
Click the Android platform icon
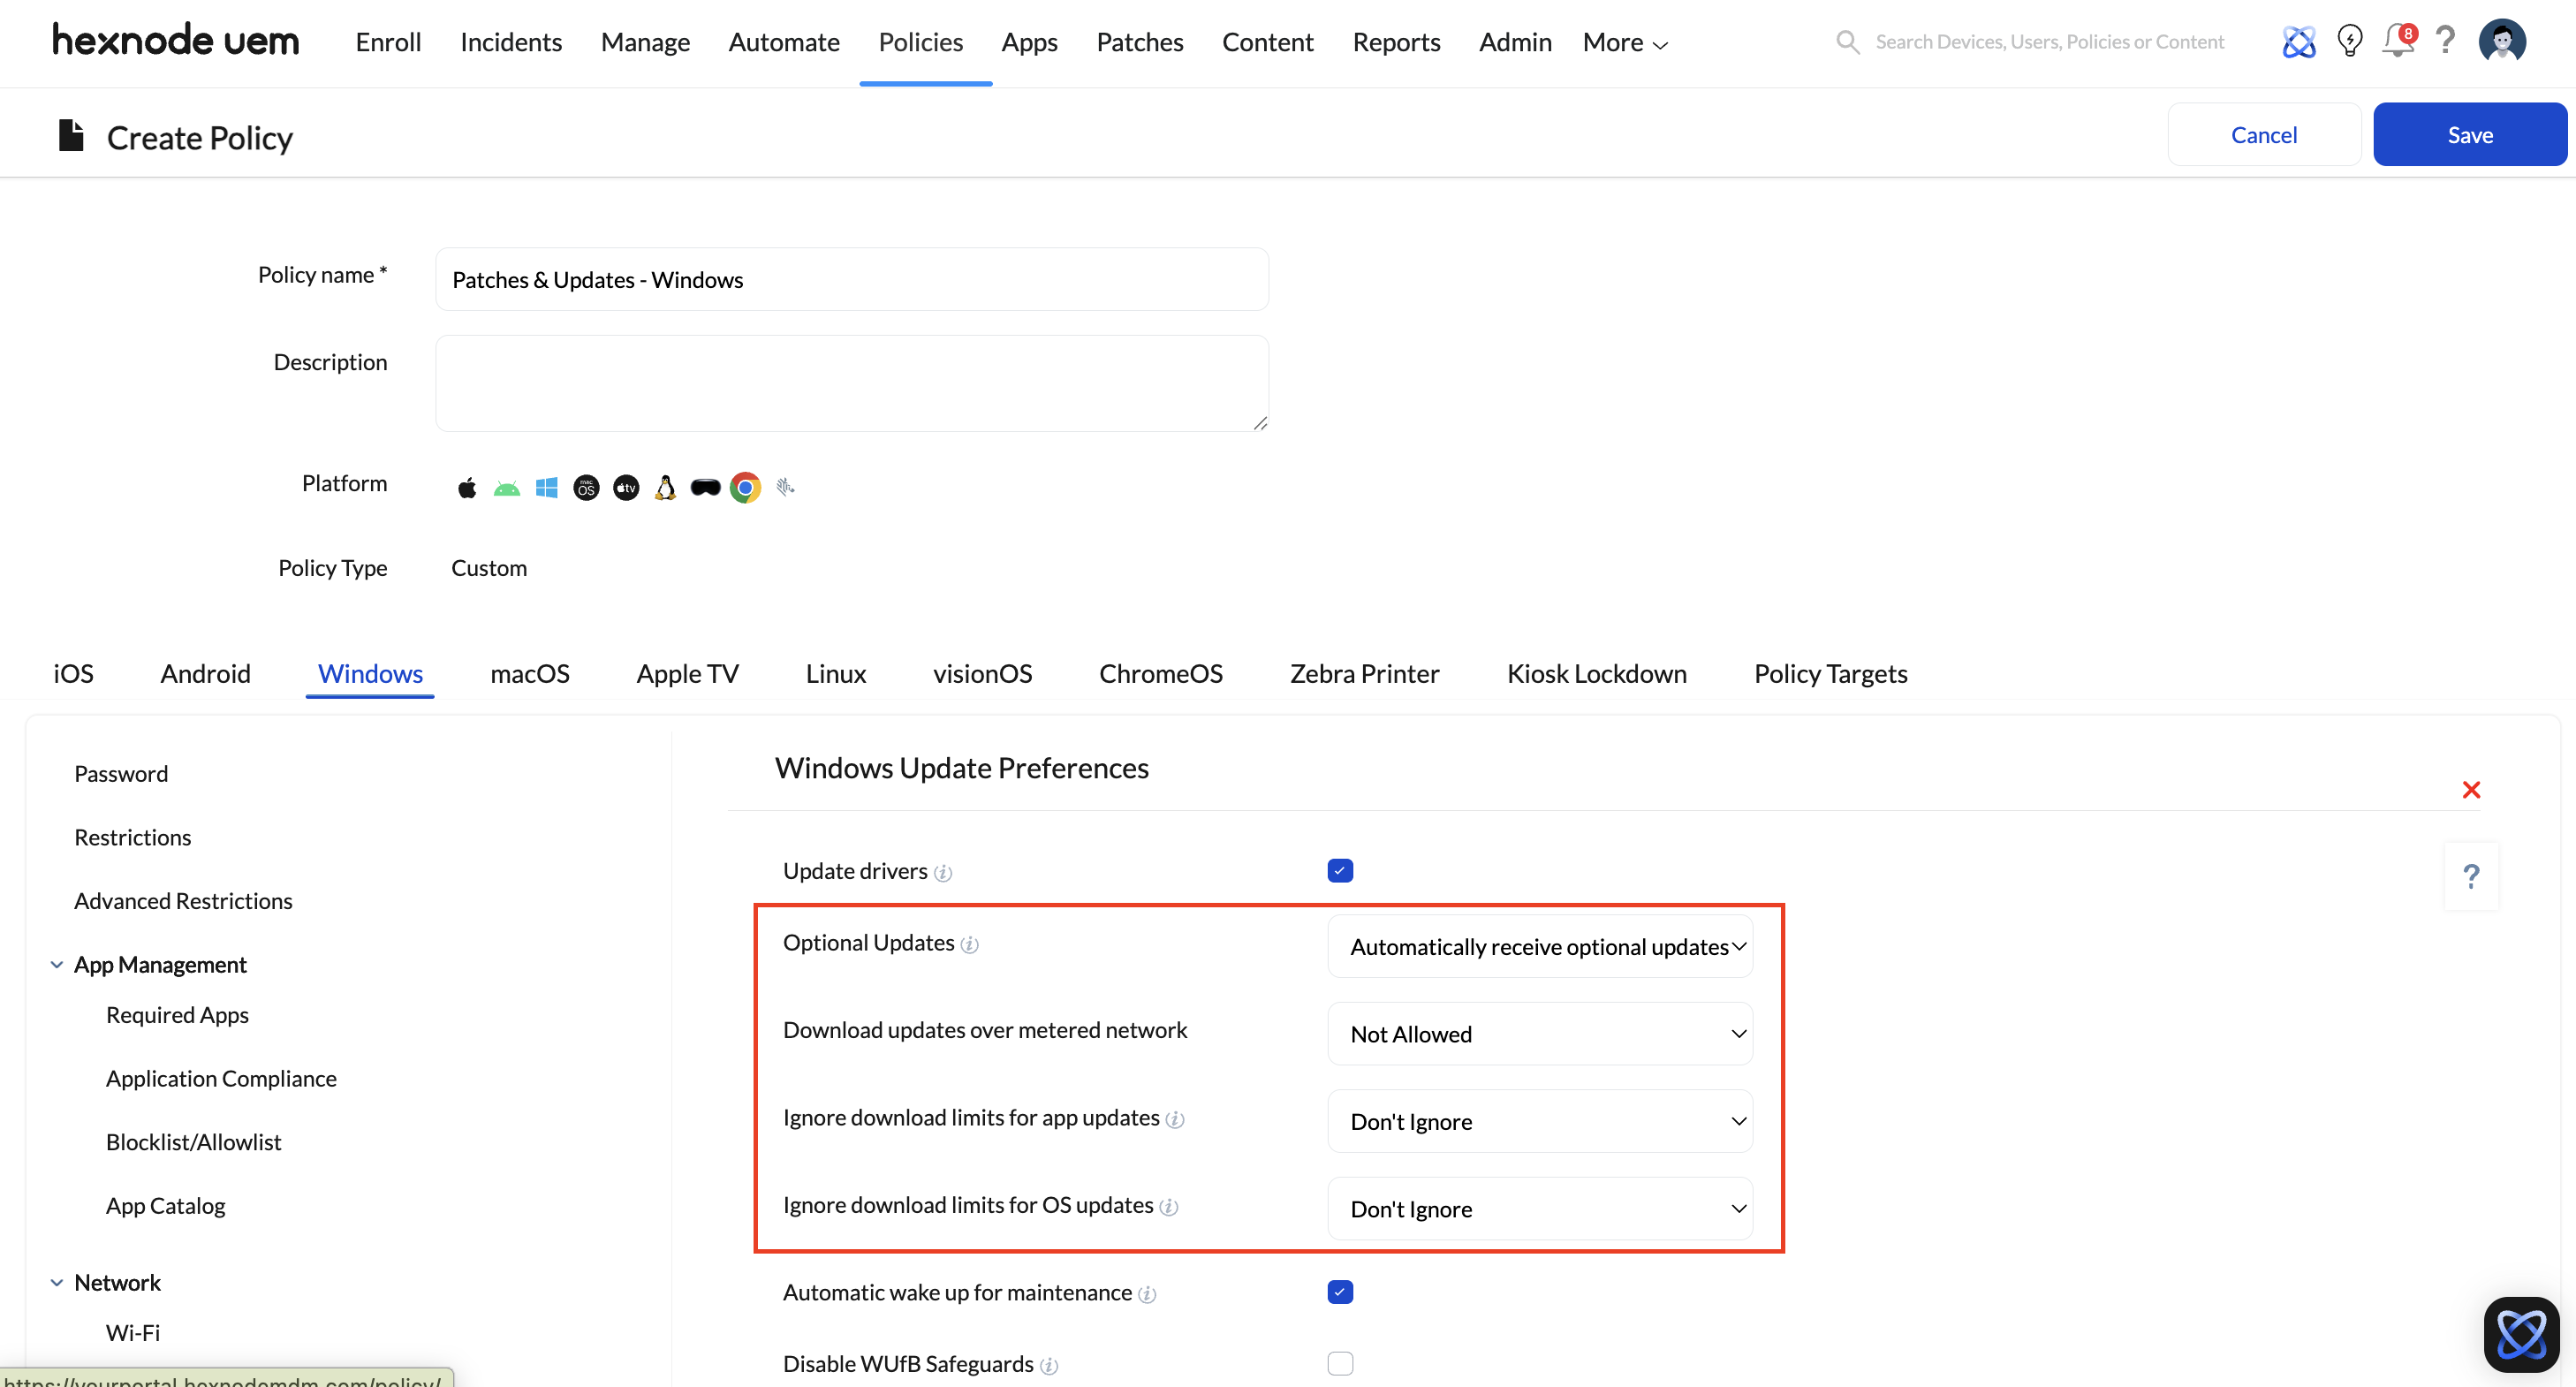pos(507,488)
